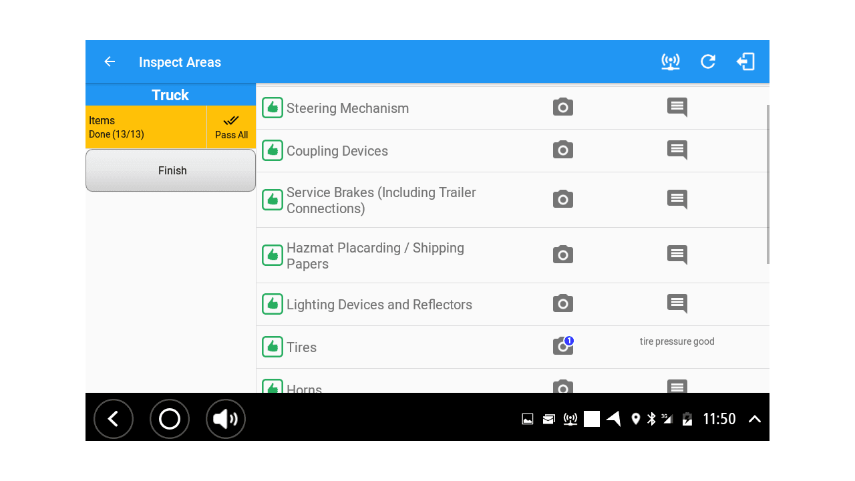This screenshot has height=481, width=855.
Task: Open the antenna connection status icon in header
Action: [671, 61]
